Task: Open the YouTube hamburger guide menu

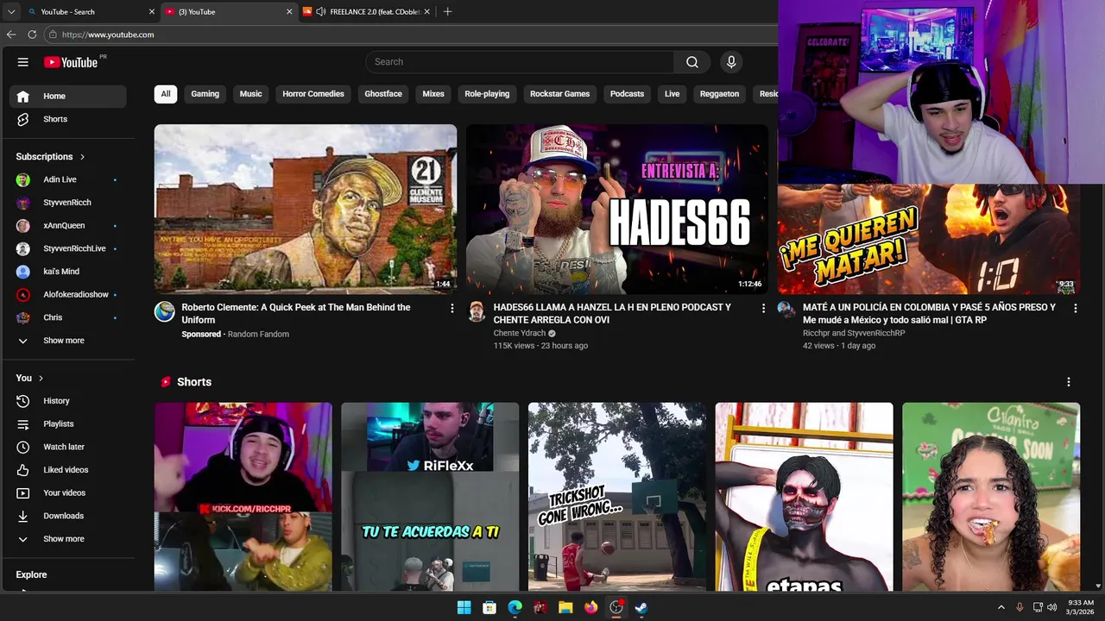Action: pos(23,62)
